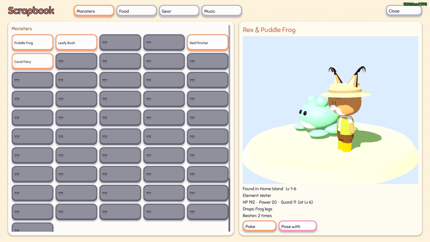
Task: Click the 'Beaten: 2 times' text
Action: click(x=257, y=216)
